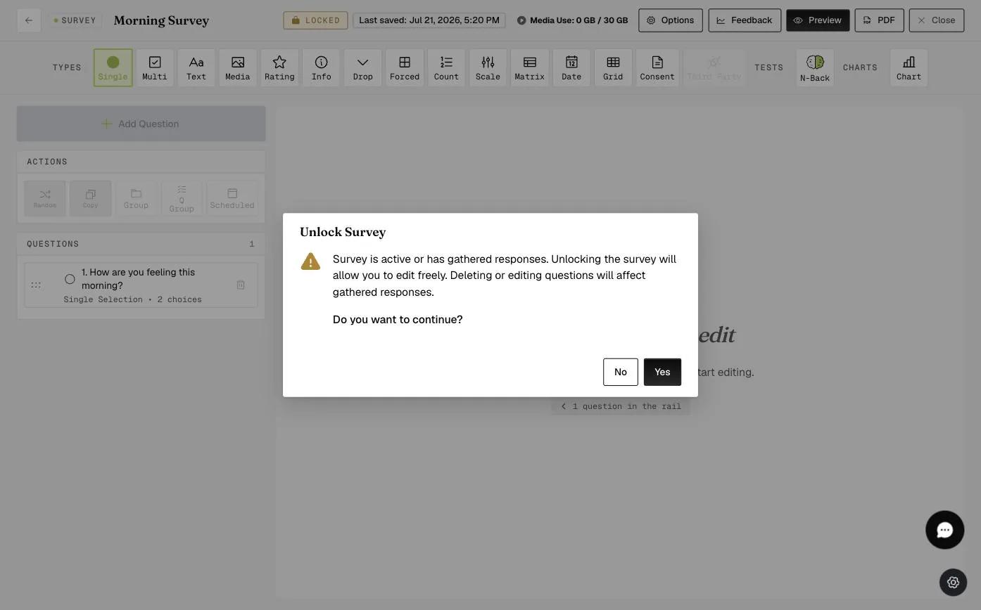Click the warning triangle icon
The height and width of the screenshot is (610, 981).
(x=310, y=261)
